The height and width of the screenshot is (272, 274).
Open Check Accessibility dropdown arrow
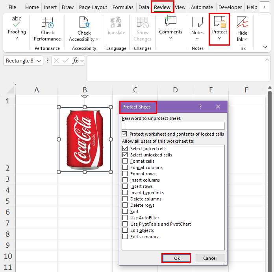[97, 39]
